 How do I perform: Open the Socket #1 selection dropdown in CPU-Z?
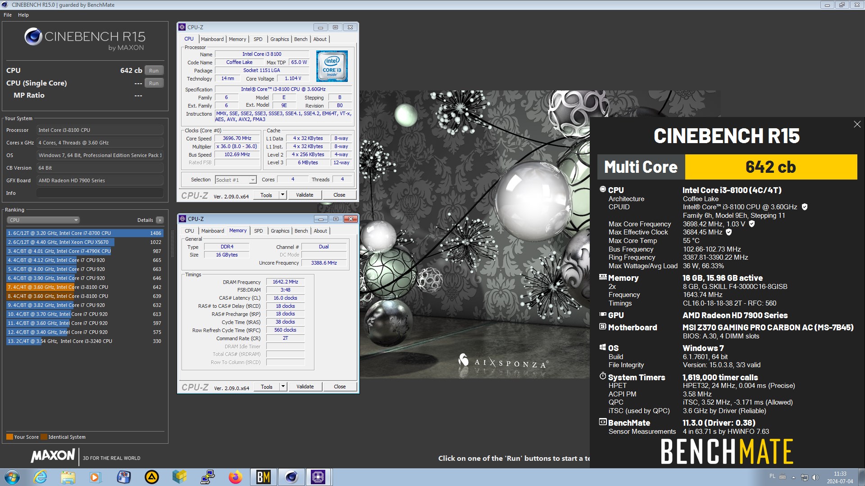coord(236,180)
